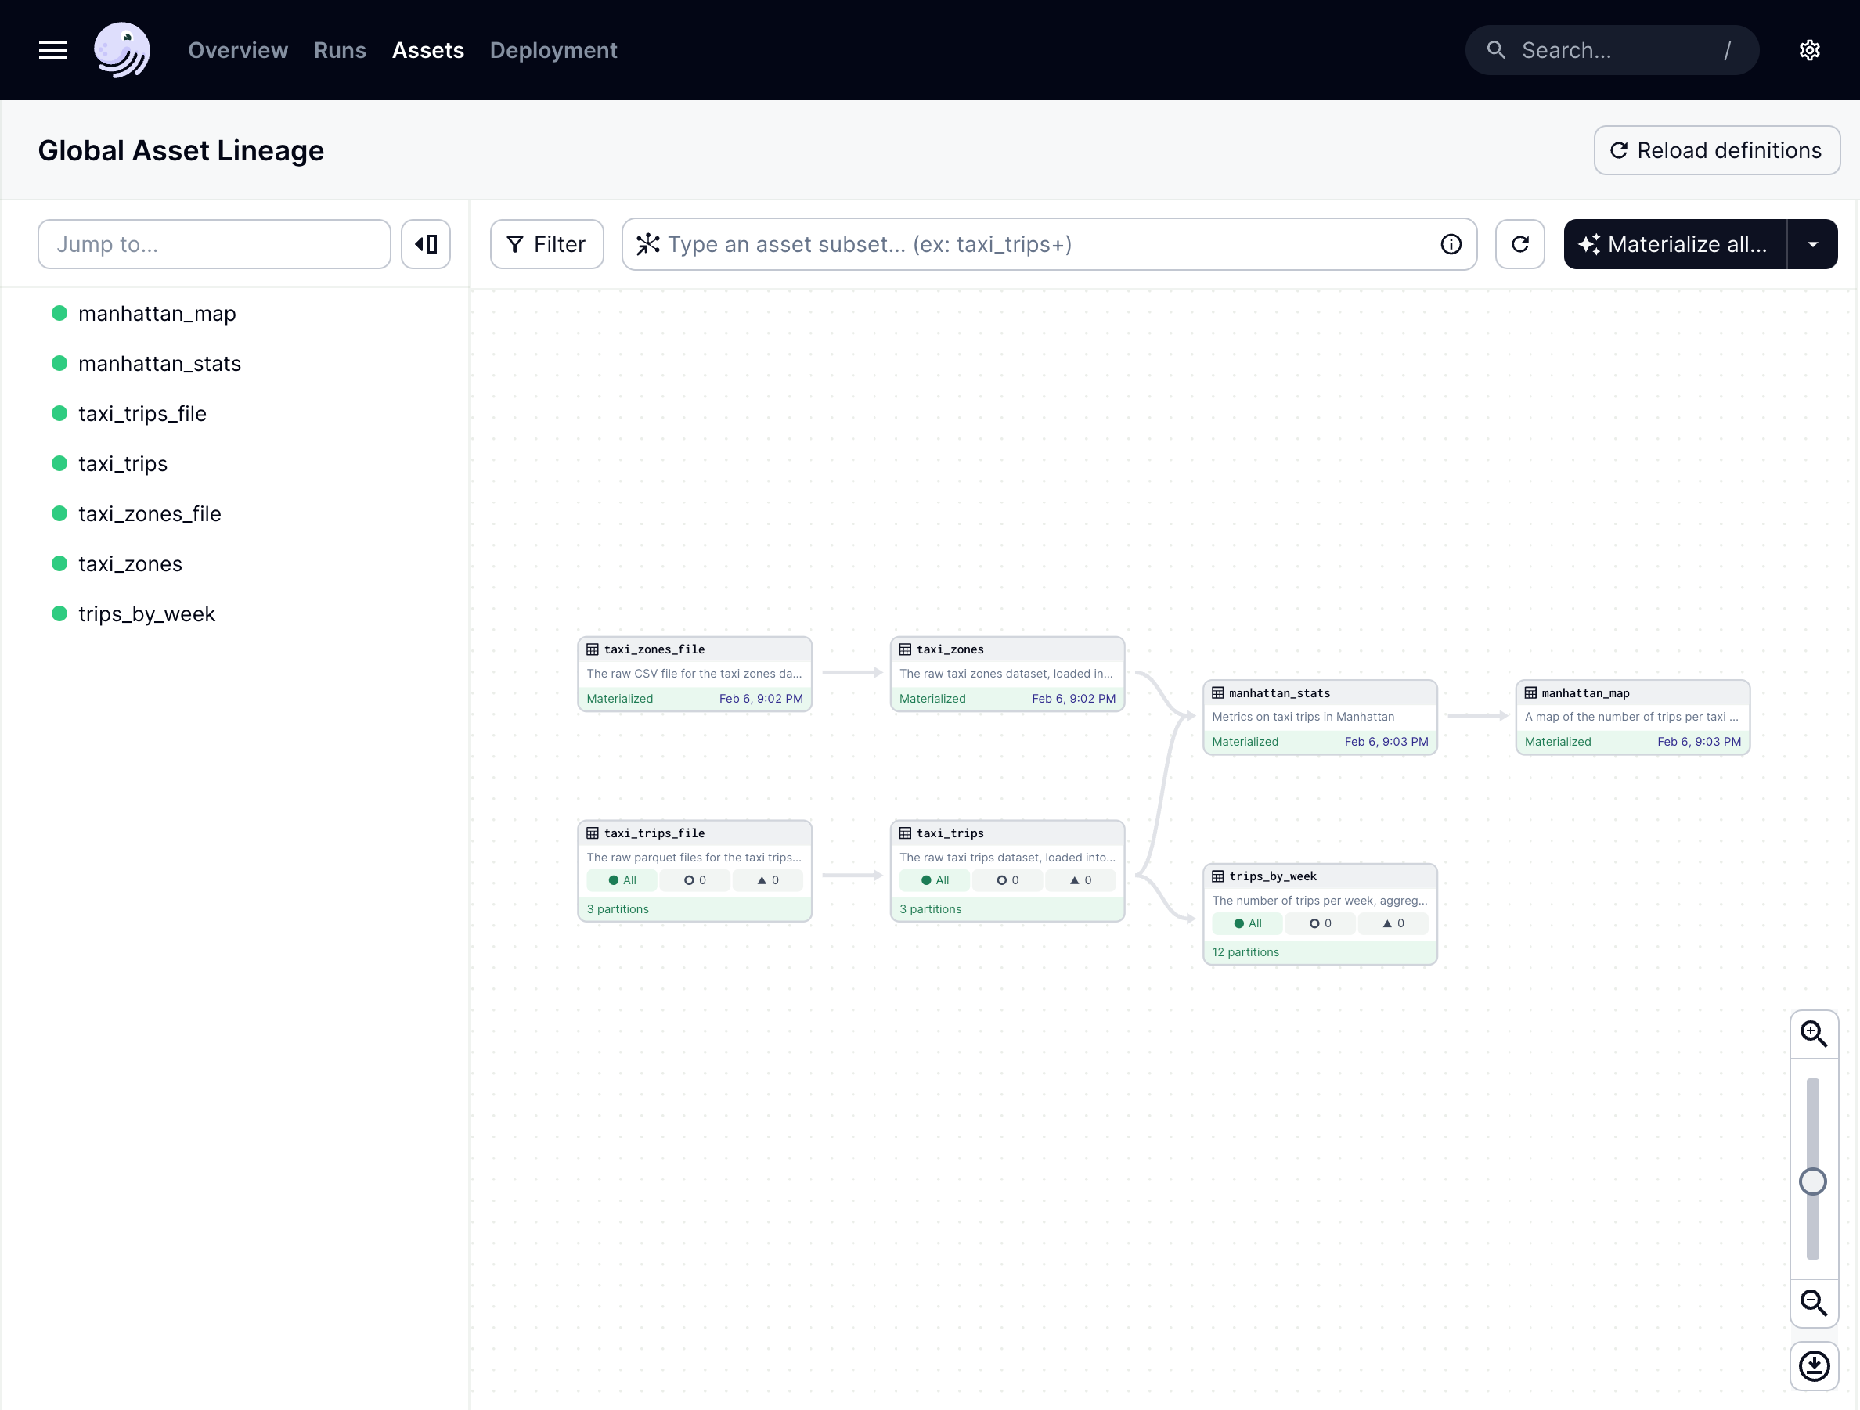Click the Dagster octopus logo
The image size is (1860, 1410).
[x=122, y=50]
